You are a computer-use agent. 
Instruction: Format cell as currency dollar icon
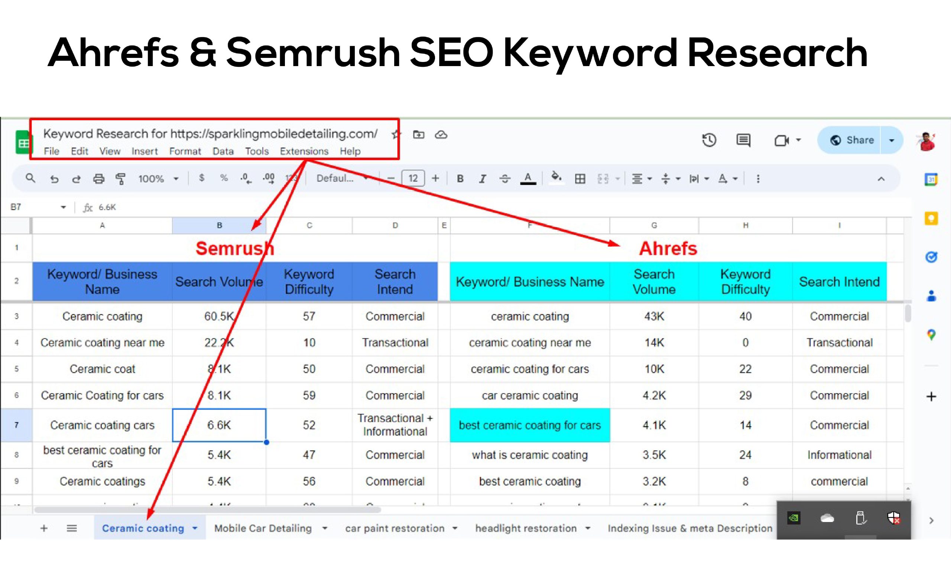(201, 178)
